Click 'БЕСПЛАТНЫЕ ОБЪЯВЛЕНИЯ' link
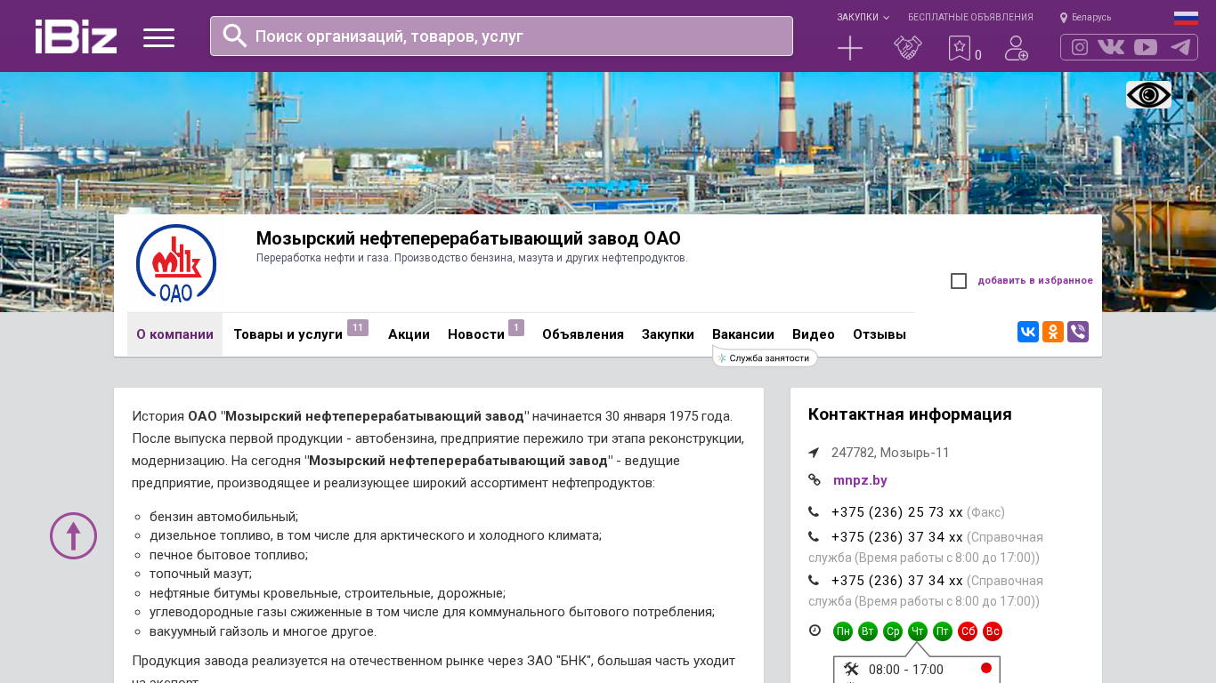Screen dimensions: 1216x683 point(970,18)
